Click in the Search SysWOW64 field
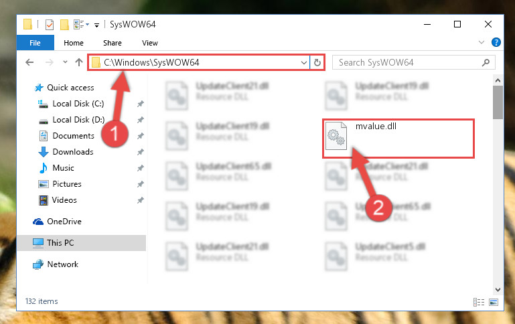 (407, 62)
